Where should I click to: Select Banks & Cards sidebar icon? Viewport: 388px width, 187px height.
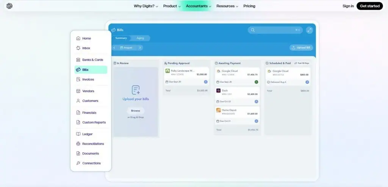pos(78,60)
